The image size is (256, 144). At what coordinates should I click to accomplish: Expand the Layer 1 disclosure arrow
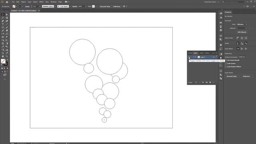pos(196,57)
